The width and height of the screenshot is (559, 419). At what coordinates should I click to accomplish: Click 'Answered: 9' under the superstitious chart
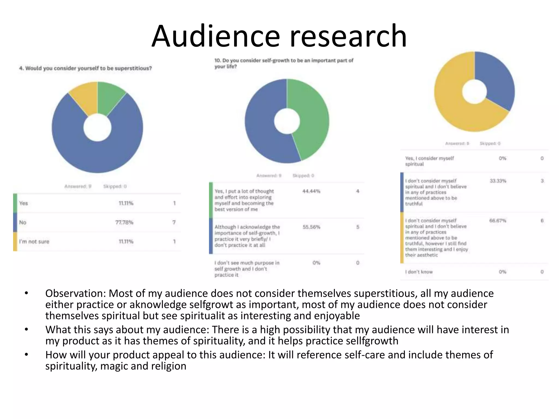pos(78,186)
